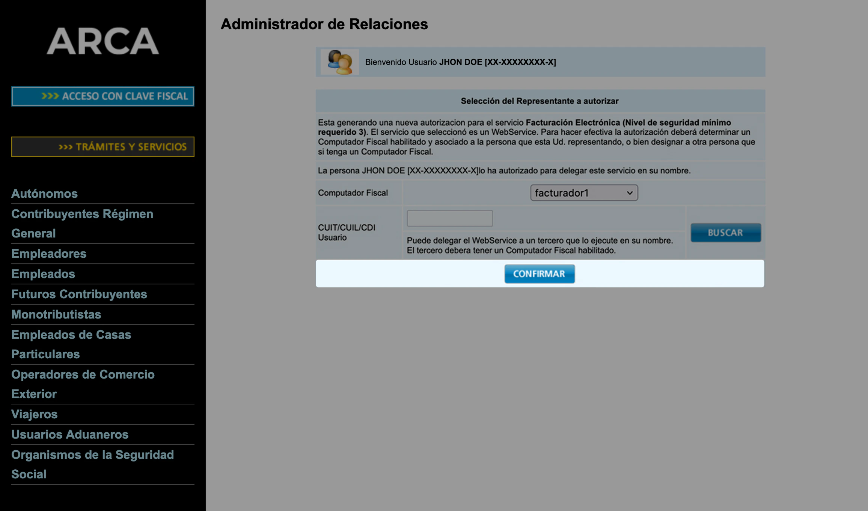Select Autónomos in the sidebar

(44, 194)
